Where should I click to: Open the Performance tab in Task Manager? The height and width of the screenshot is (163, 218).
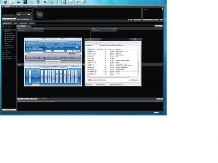[x=108, y=45]
